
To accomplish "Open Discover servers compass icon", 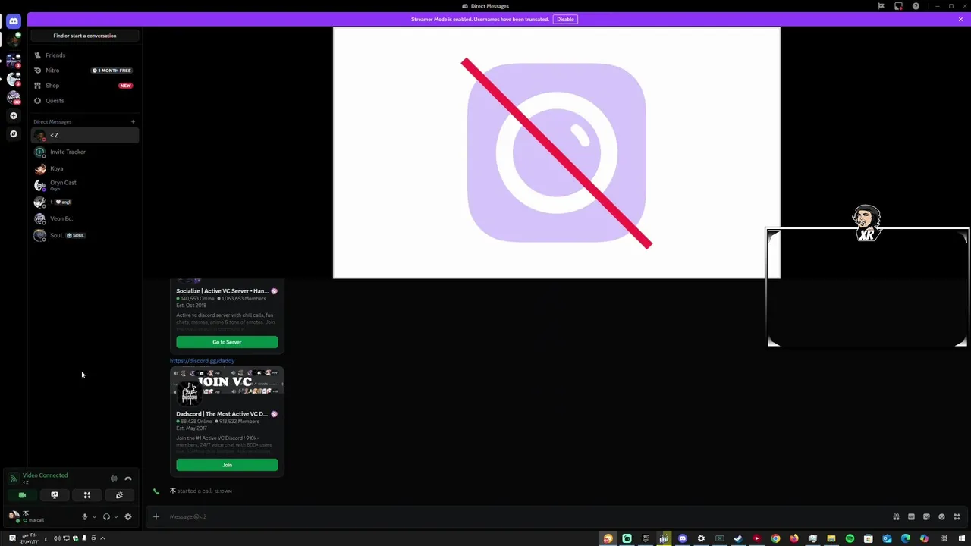I will tap(13, 133).
